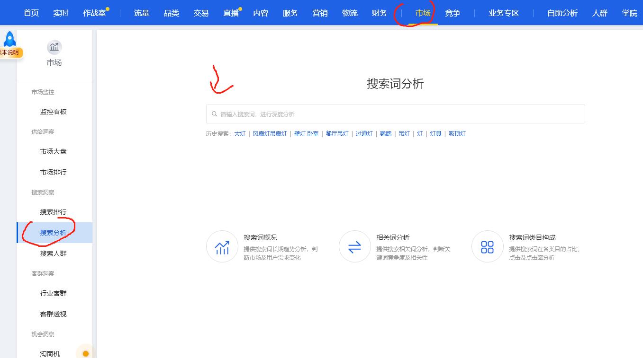Open 搜索人群 below 搜索分析
Viewport: 643px width, 358px height.
click(x=53, y=253)
